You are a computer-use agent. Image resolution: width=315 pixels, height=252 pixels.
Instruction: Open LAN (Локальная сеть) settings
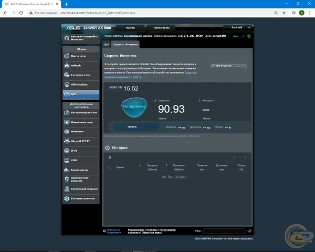coord(81,122)
